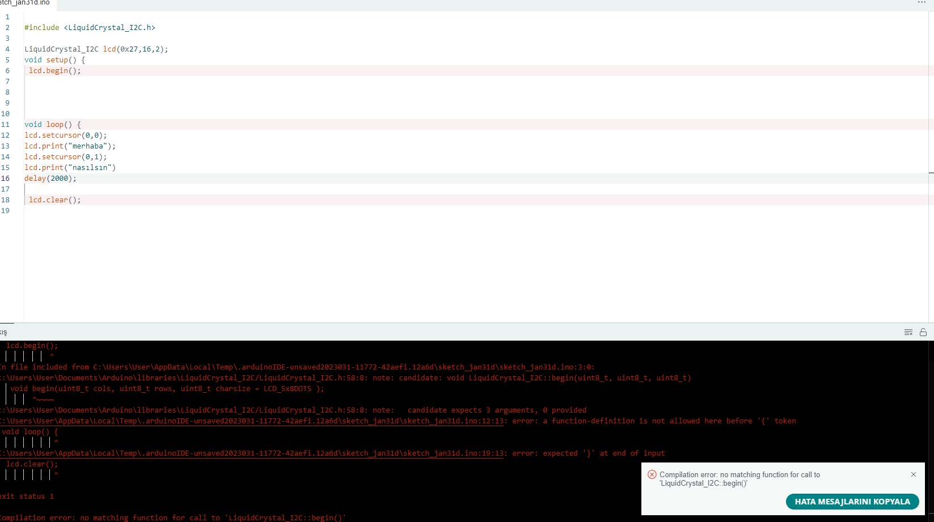Click the highlighted 'lcd.clear();' code line

pyautogui.click(x=55, y=200)
